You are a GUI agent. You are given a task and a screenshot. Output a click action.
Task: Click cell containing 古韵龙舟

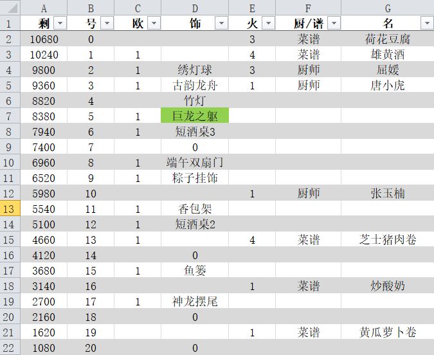coord(195,86)
